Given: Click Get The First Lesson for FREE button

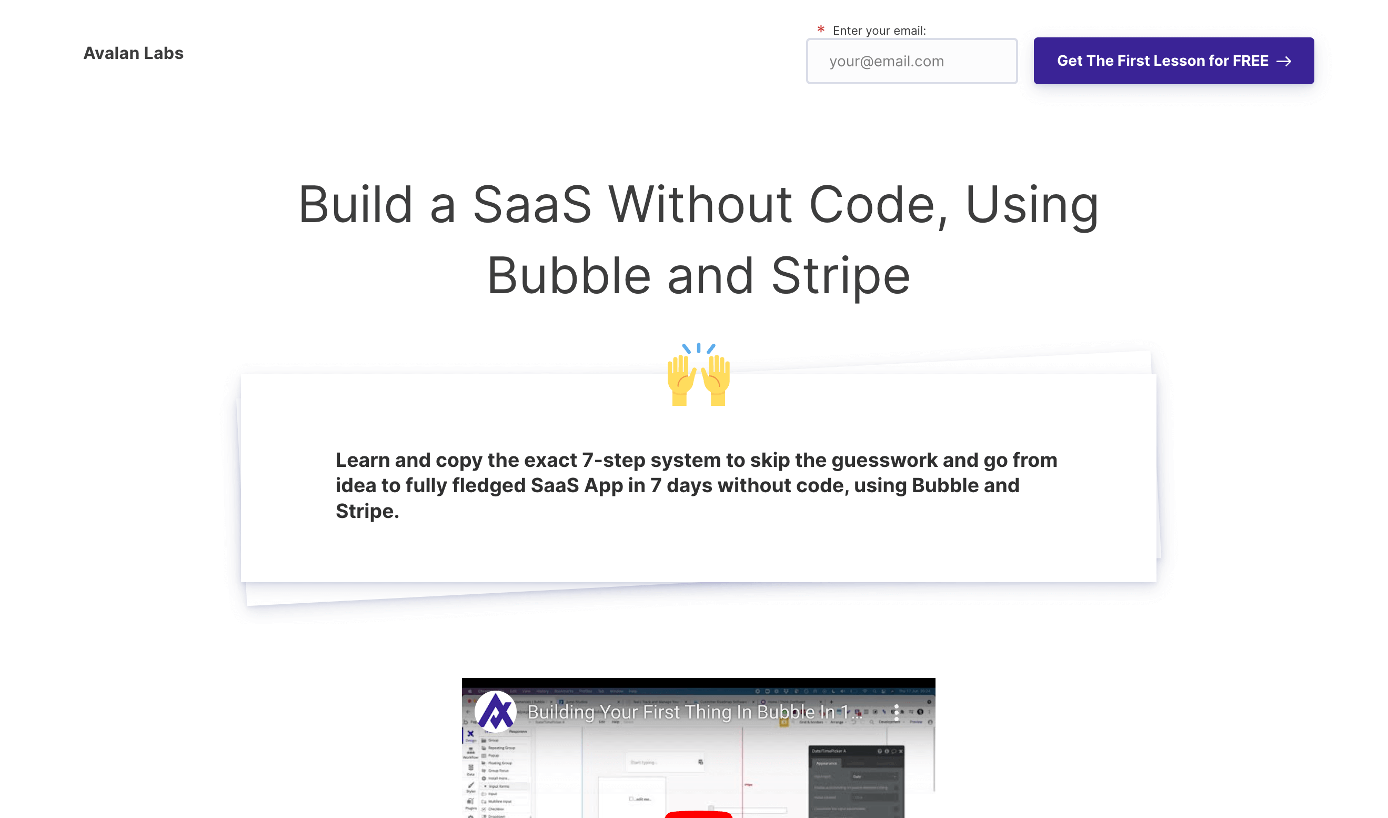Looking at the screenshot, I should click(1174, 61).
